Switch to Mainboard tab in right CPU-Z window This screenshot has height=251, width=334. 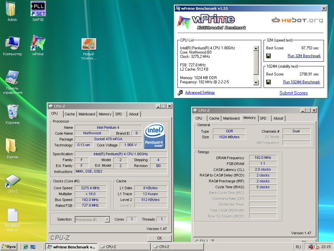(231, 118)
